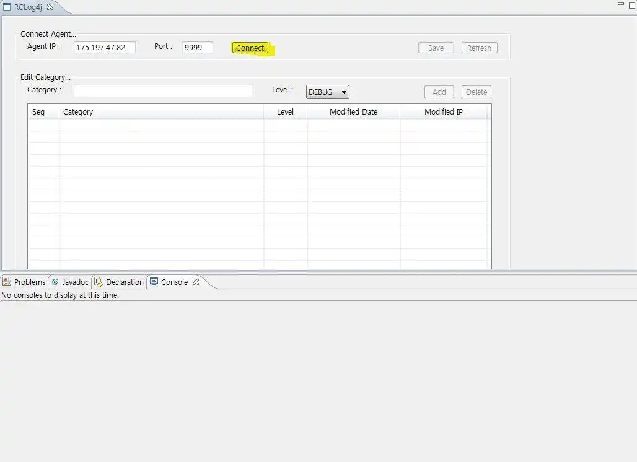The image size is (637, 462).
Task: Sort by the Modified IP column header
Action: 444,111
